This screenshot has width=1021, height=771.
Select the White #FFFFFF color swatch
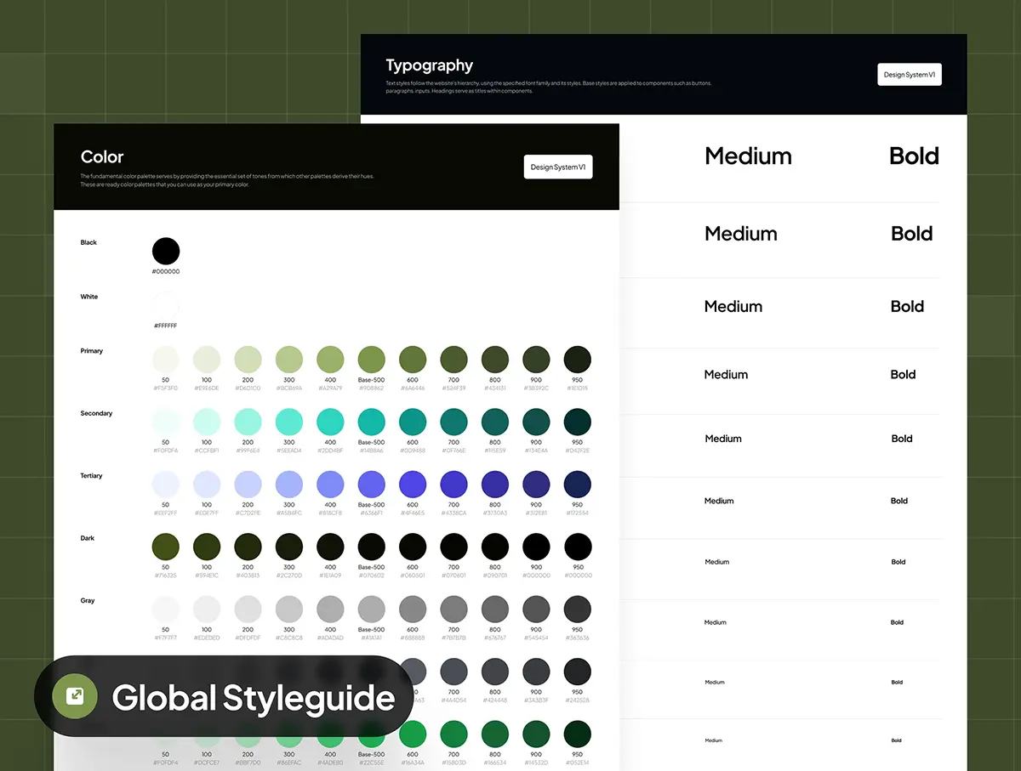point(166,305)
